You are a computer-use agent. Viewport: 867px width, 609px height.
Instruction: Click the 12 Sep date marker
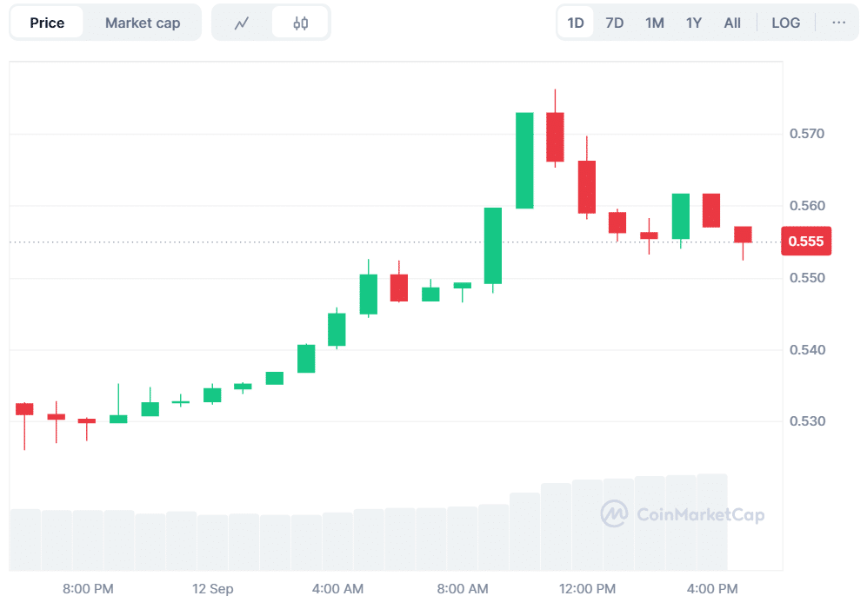coord(213,589)
